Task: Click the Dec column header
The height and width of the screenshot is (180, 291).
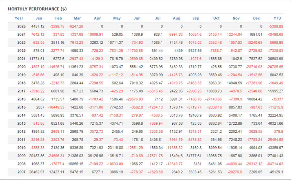Action: click(256, 18)
